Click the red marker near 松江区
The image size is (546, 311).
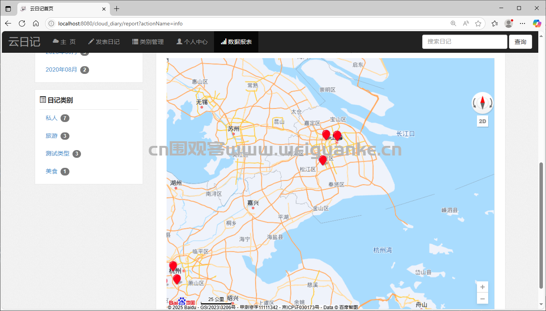[323, 160]
